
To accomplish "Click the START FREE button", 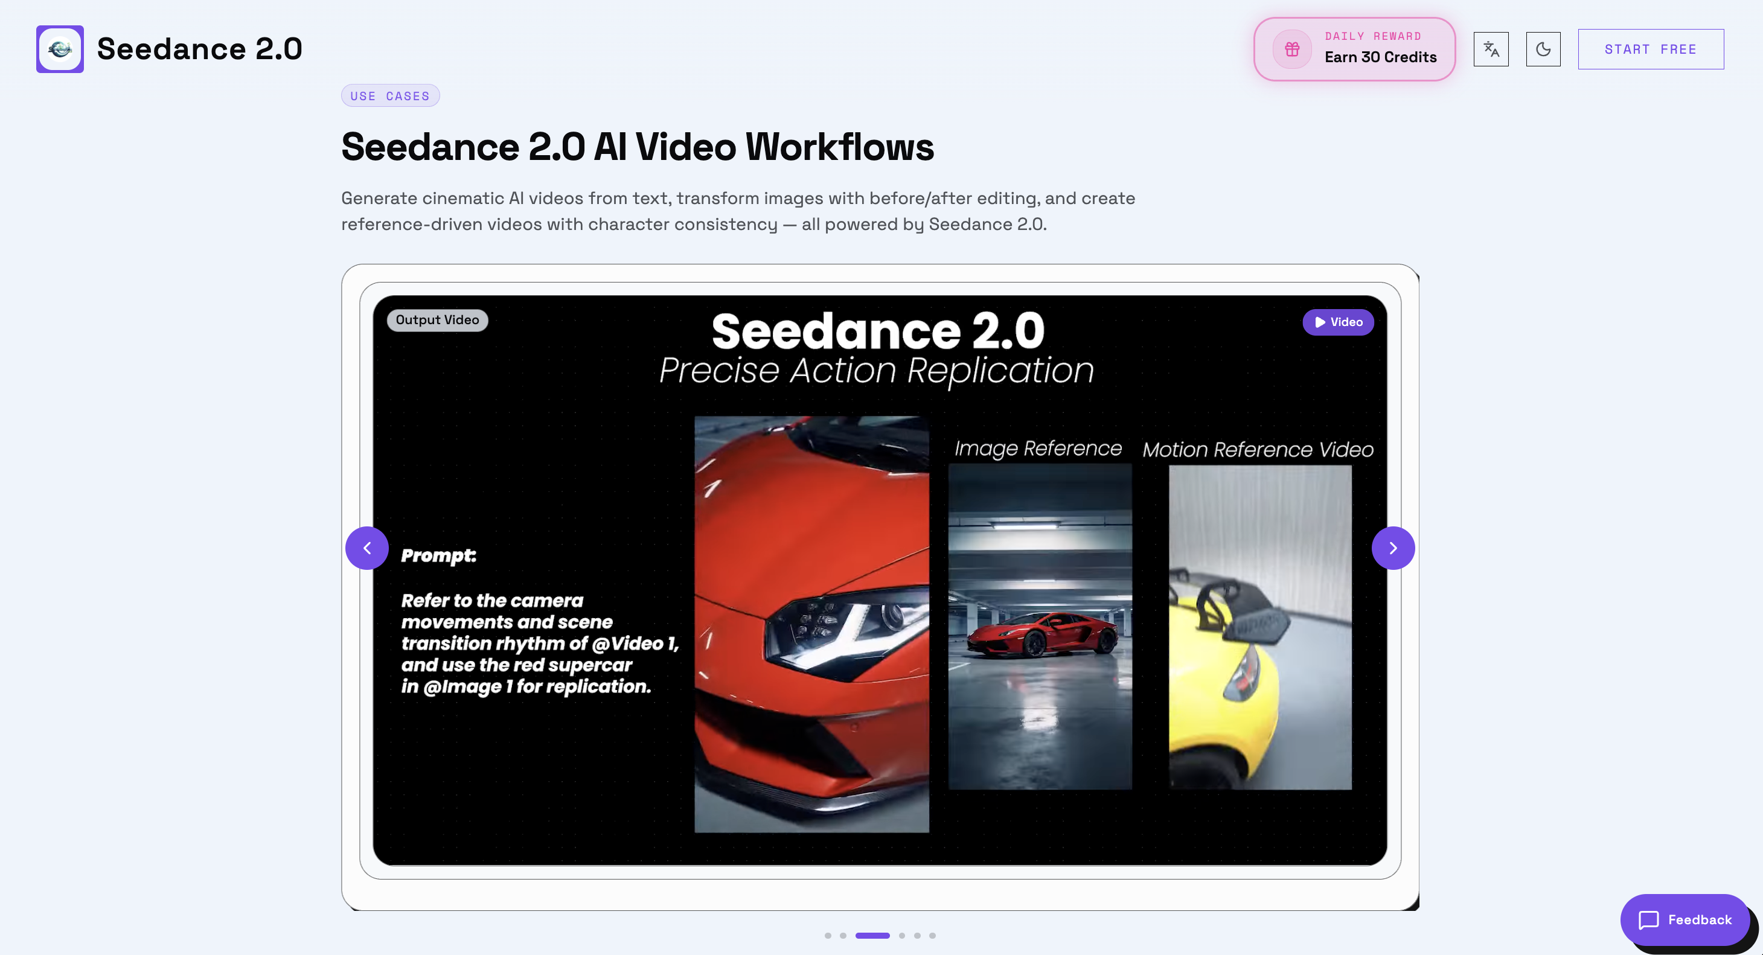I will pyautogui.click(x=1651, y=48).
